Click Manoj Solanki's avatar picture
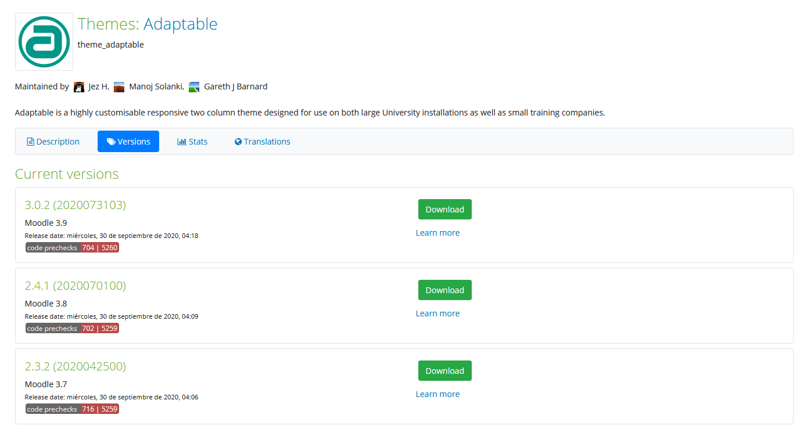This screenshot has height=429, width=800. tap(119, 87)
